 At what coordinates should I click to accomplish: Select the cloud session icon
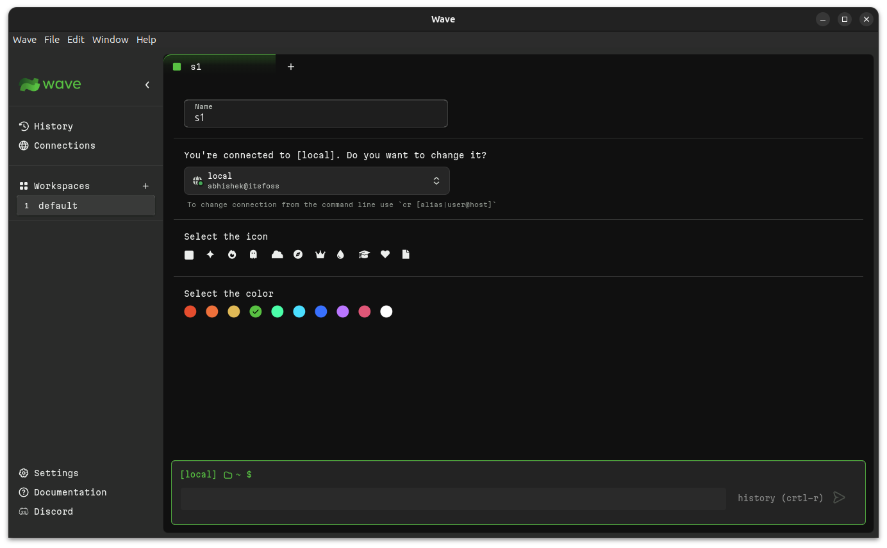click(277, 254)
